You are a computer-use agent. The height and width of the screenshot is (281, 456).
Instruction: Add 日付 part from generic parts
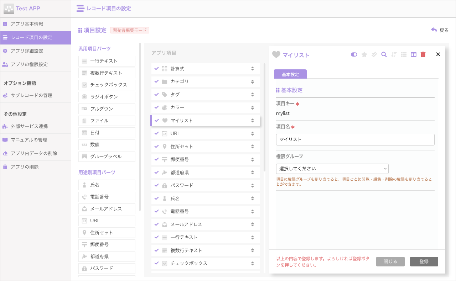click(107, 133)
